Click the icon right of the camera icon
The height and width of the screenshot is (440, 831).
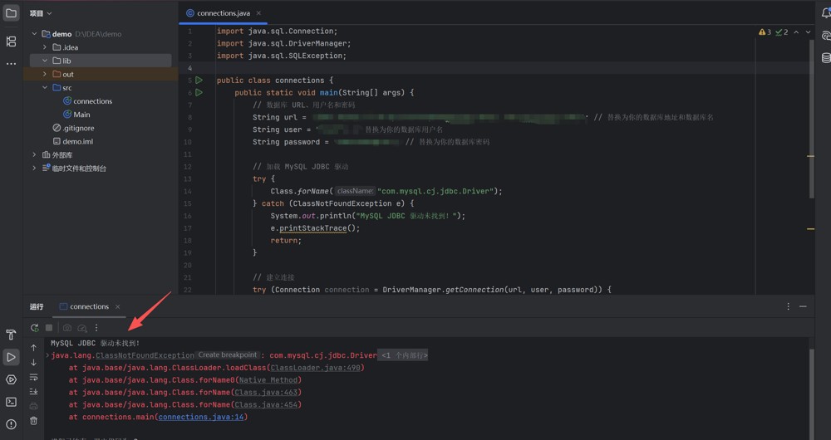tap(82, 328)
